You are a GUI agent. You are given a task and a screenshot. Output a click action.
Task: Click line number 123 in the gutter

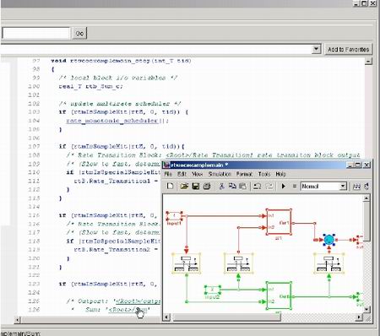pos(34,284)
